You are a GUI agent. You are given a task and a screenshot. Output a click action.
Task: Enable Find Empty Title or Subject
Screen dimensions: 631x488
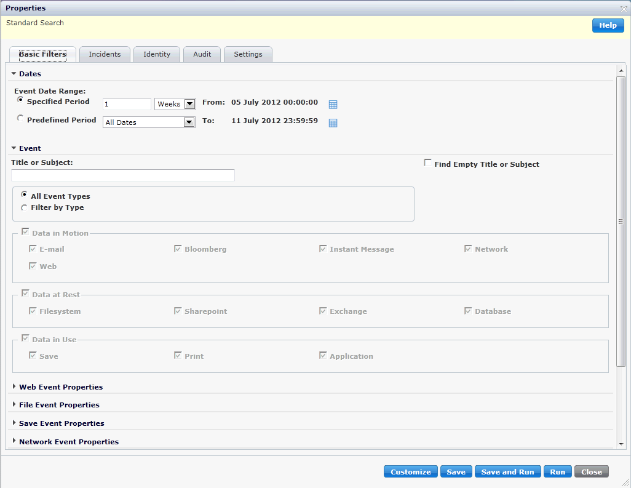click(427, 163)
